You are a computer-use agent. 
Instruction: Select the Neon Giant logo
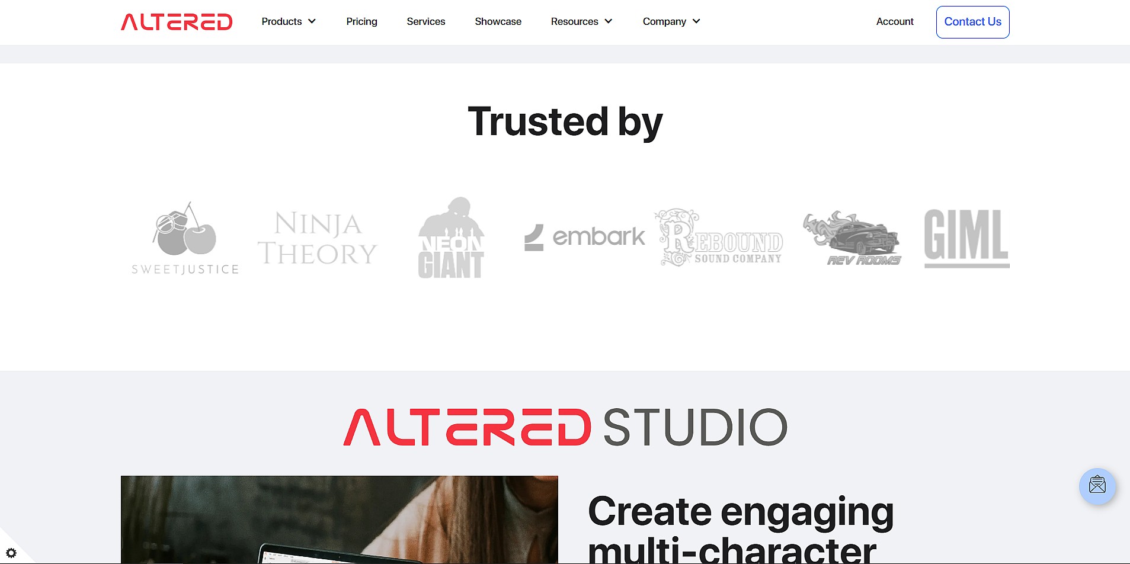pyautogui.click(x=451, y=238)
